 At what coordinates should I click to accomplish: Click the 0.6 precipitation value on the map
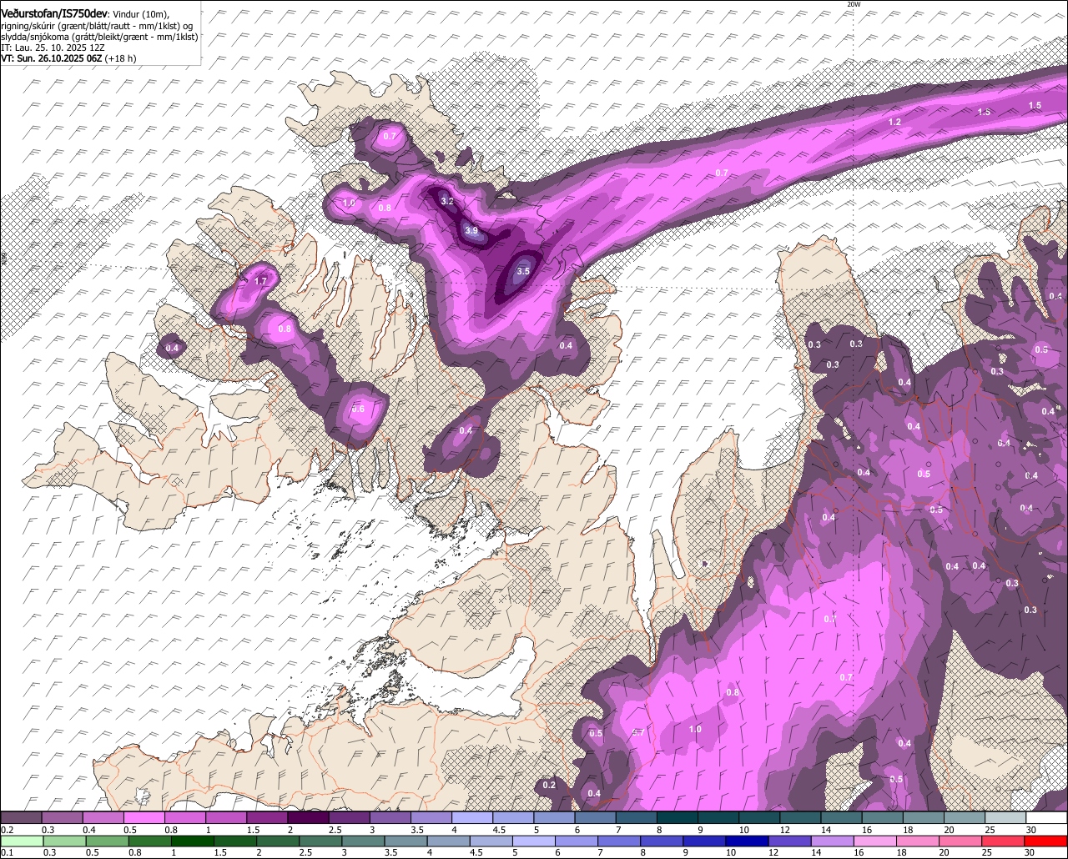[358, 409]
